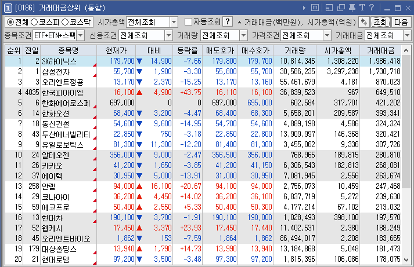Open help with the title bar question mark
This screenshot has width=414, height=267.
(x=372, y=8)
